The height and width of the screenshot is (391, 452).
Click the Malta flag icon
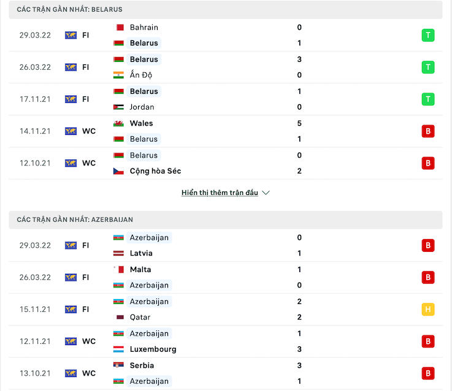point(118,270)
